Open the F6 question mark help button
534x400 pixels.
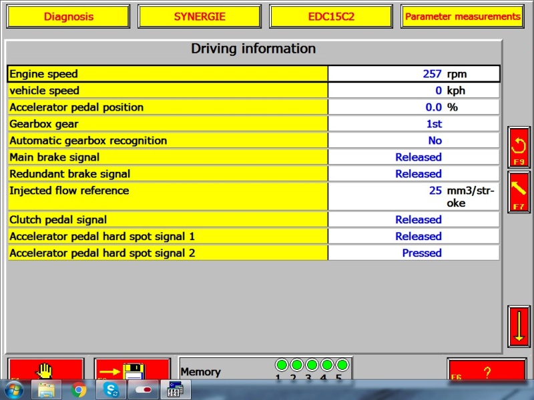point(487,369)
